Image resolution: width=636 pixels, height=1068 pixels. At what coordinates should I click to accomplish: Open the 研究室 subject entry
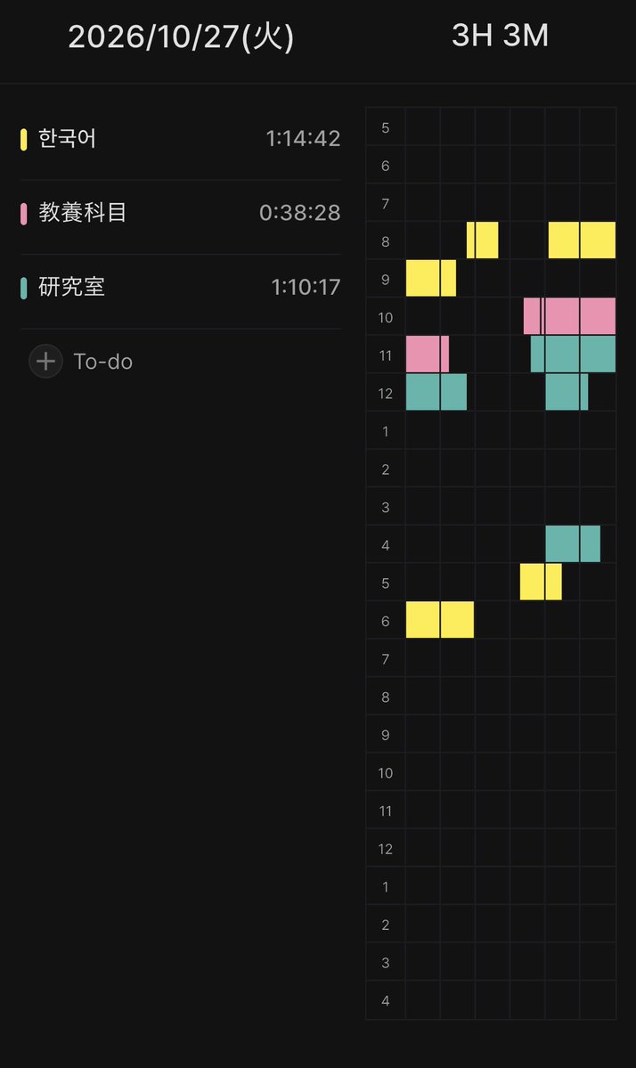coord(181,288)
